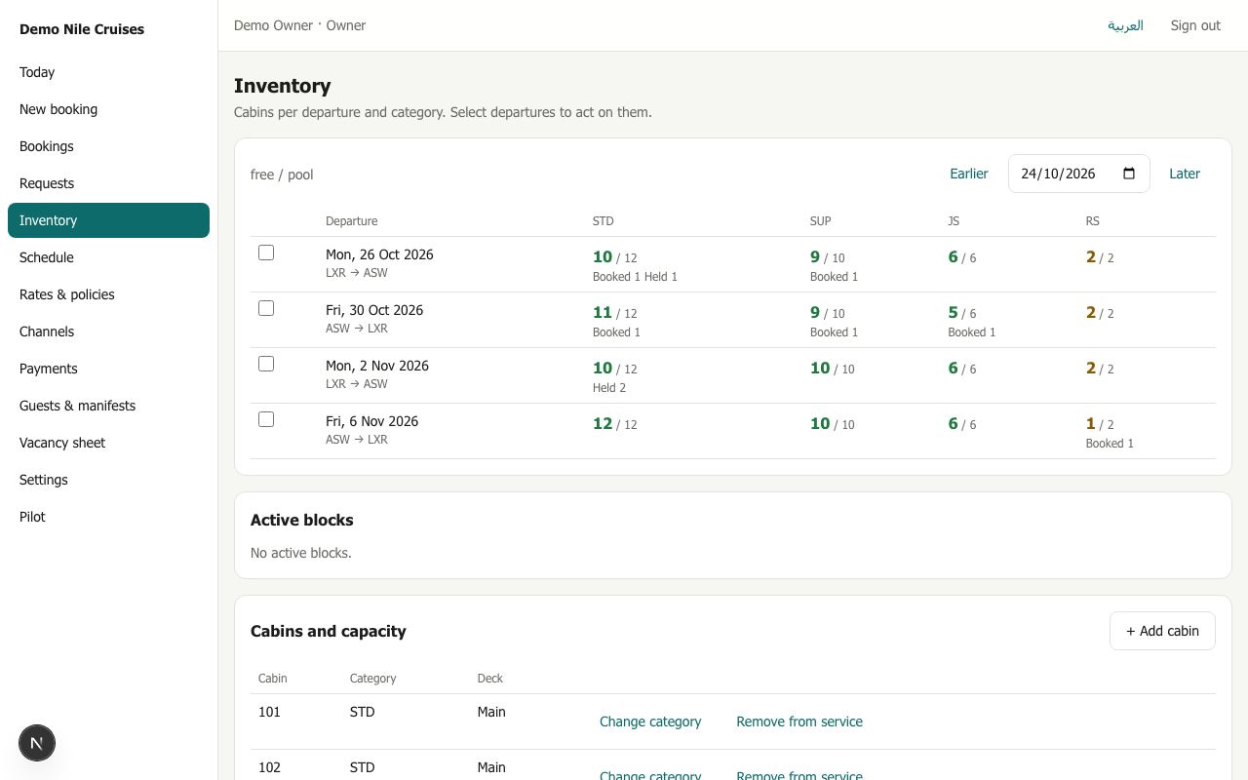Go to the Pilot page
Image resolution: width=1248 pixels, height=780 pixels.
[108, 517]
